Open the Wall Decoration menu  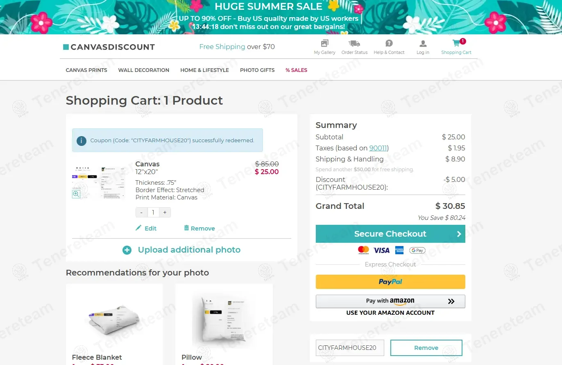(144, 70)
